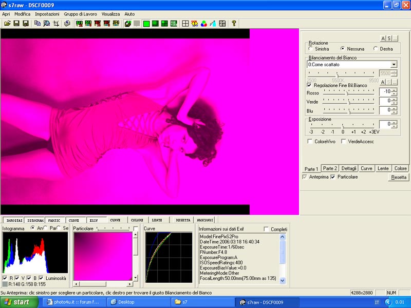Increase Rosso value with up arrow
The width and height of the screenshot is (411, 308).
click(395, 90)
